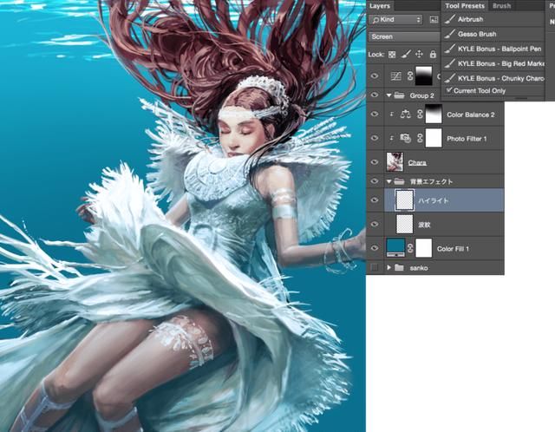Click the Color Fill 1 blue color swatch
This screenshot has height=432, width=555.
tap(395, 248)
